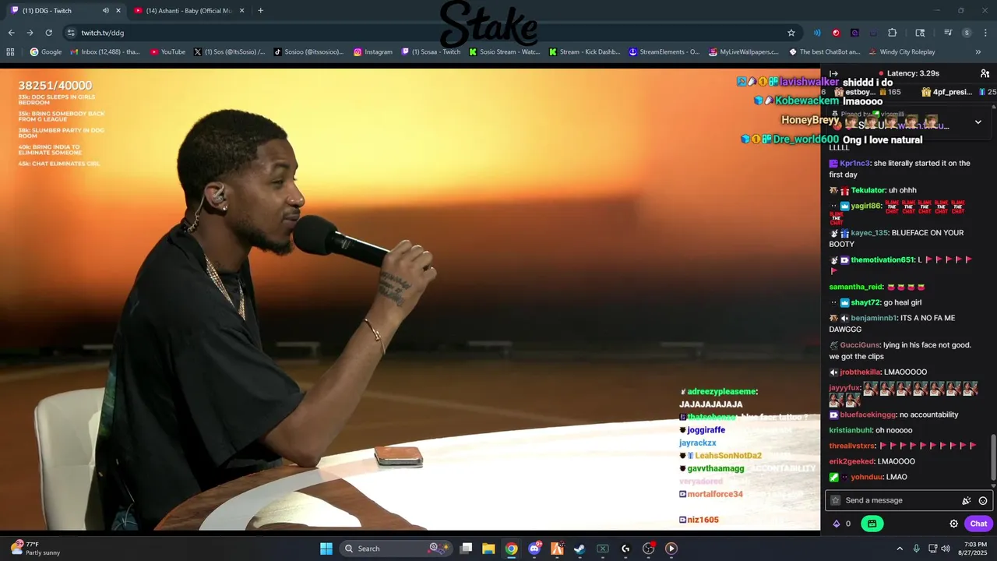Go forward to next page
Viewport: 997px width, 561px height.
point(30,33)
